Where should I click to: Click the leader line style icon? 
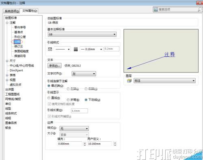50,49
